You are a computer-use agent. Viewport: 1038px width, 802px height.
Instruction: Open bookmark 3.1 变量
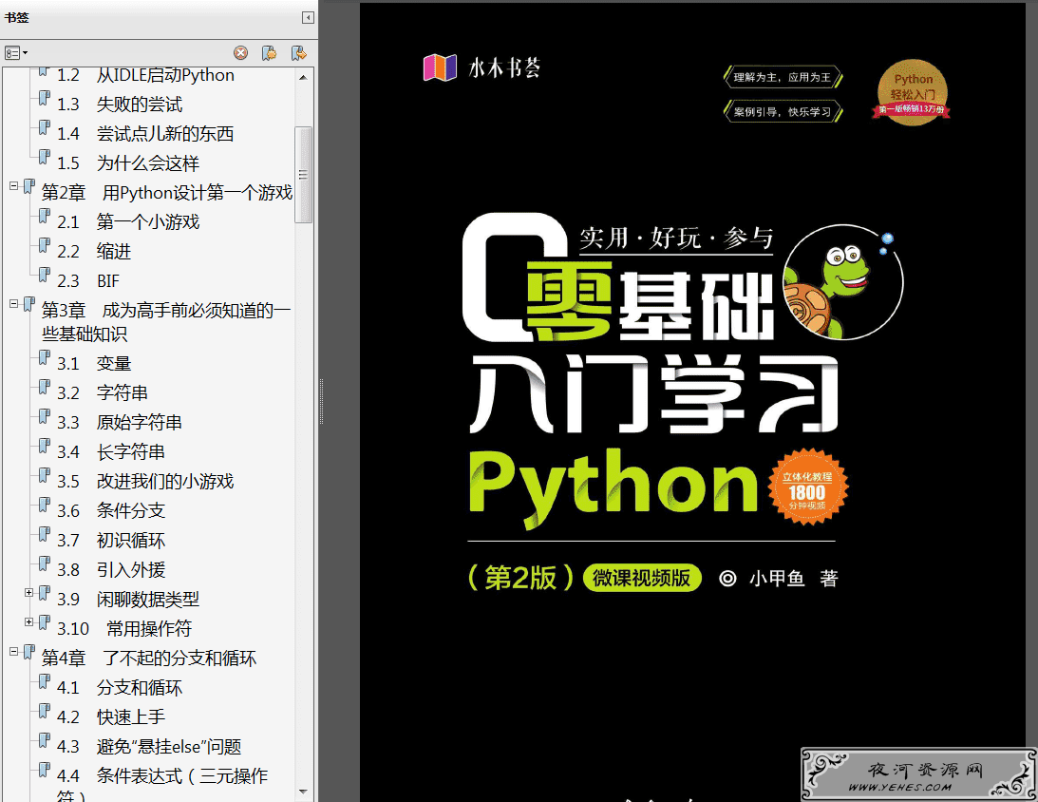coord(94,364)
